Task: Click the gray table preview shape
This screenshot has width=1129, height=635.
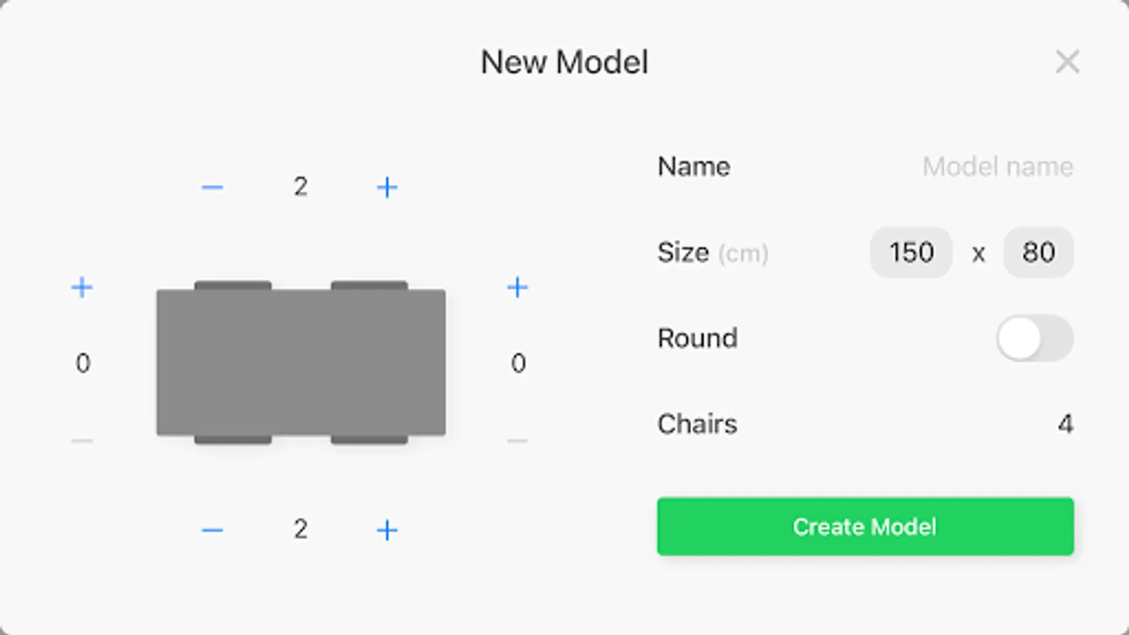Action: click(301, 362)
